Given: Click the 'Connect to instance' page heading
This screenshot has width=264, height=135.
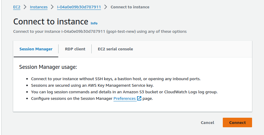Looking at the screenshot, I should point(51,22).
